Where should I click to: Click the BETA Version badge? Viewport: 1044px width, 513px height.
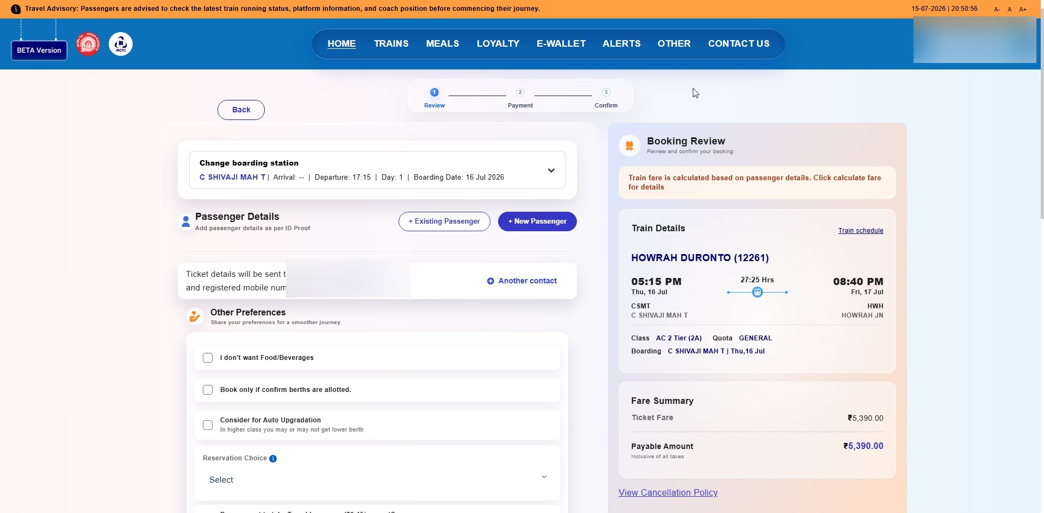click(x=39, y=50)
